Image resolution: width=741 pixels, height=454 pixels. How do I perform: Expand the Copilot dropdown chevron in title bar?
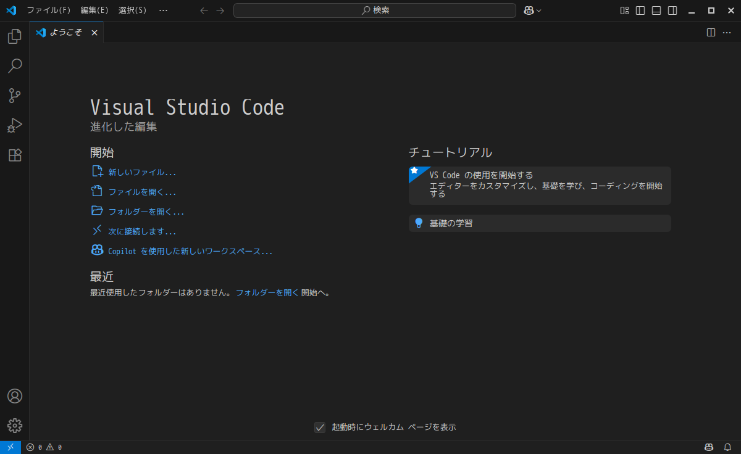pos(539,10)
